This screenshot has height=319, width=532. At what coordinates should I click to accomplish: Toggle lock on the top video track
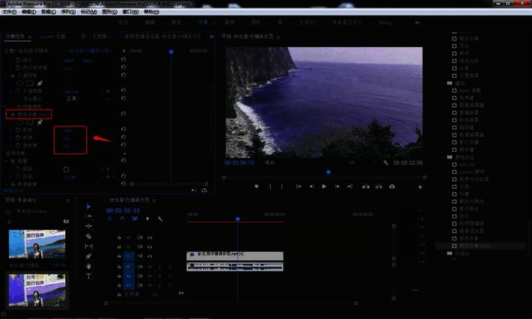tap(119, 237)
